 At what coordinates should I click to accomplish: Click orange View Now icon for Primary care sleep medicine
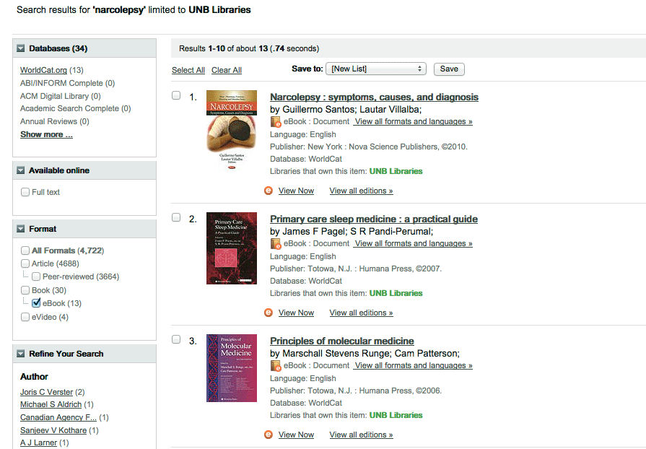pyautogui.click(x=269, y=313)
